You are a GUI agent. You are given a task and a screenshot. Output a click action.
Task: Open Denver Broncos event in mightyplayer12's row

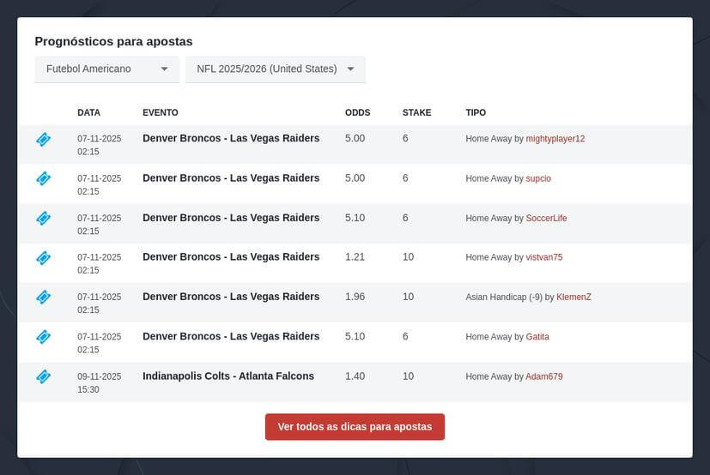231,138
